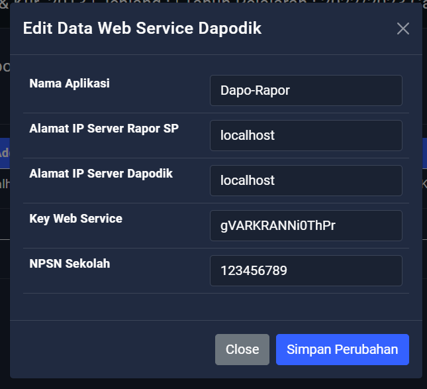Click the 'Alamat IP Server Dapodik' label
The width and height of the screenshot is (427, 389).
point(101,174)
